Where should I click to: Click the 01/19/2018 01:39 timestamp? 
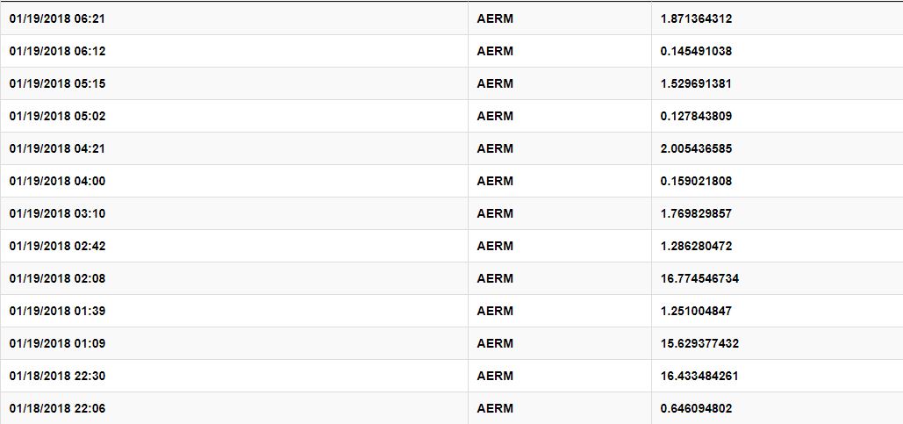tap(57, 311)
